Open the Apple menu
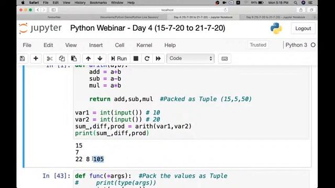Viewport: 335px width, 188px height. tap(23, 3)
